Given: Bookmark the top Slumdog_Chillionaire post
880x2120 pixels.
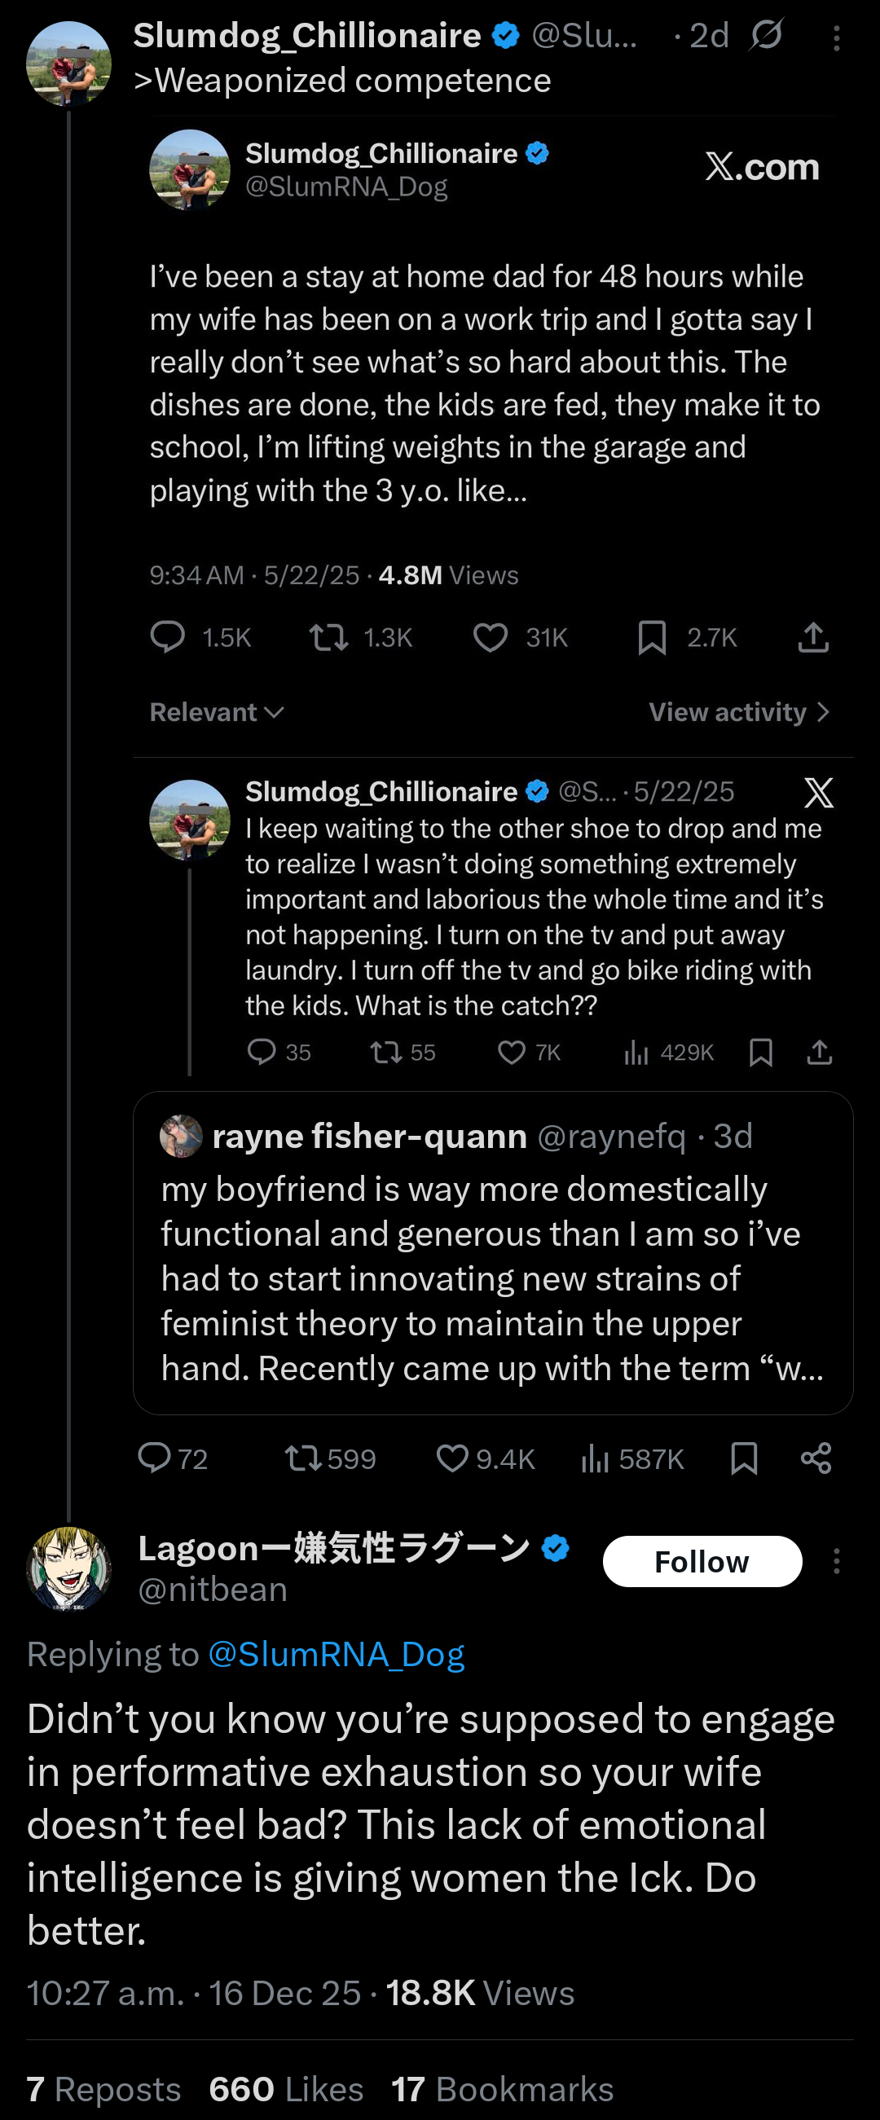Looking at the screenshot, I should 744,1458.
